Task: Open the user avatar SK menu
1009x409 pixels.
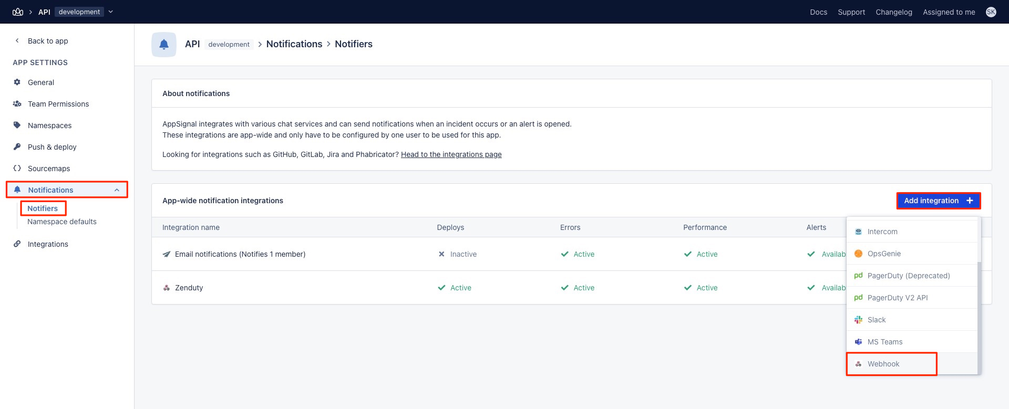Action: (x=991, y=12)
